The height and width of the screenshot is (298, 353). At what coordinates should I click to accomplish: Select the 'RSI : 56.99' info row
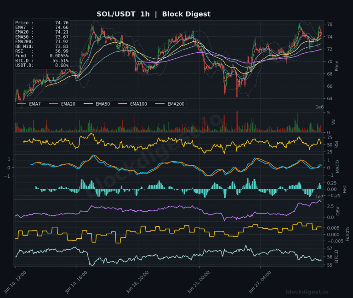pos(42,51)
